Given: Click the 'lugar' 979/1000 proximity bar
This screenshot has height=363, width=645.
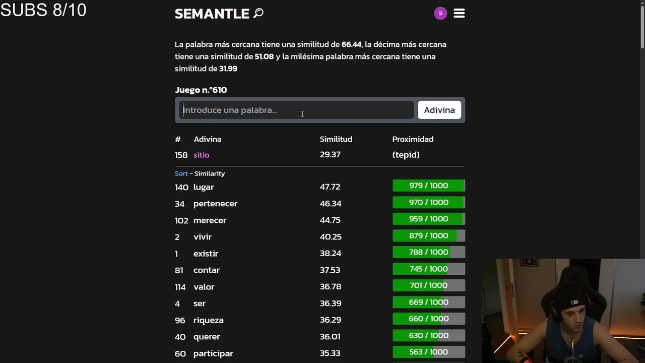Looking at the screenshot, I should coord(428,186).
